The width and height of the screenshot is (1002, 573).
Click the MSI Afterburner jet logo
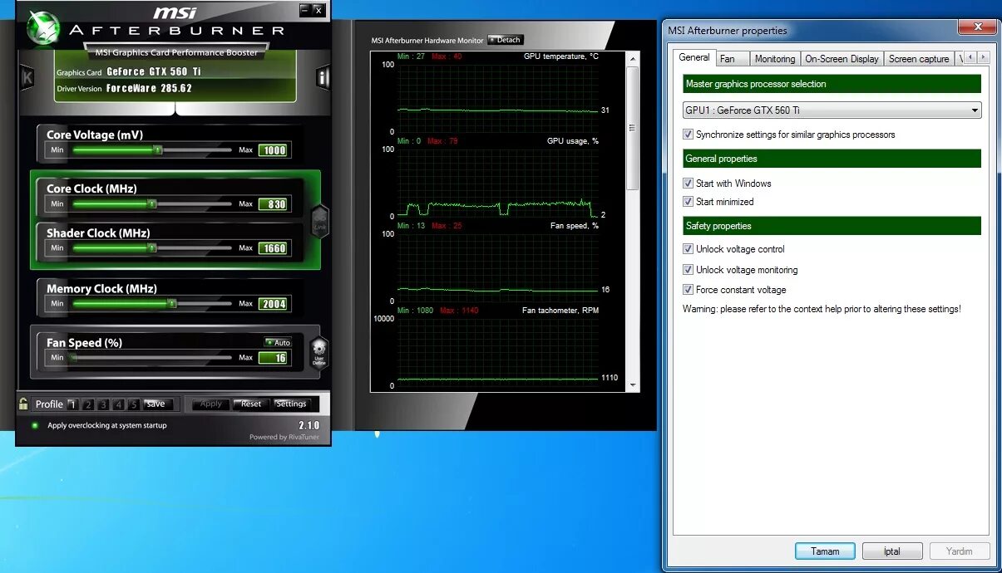coord(42,27)
